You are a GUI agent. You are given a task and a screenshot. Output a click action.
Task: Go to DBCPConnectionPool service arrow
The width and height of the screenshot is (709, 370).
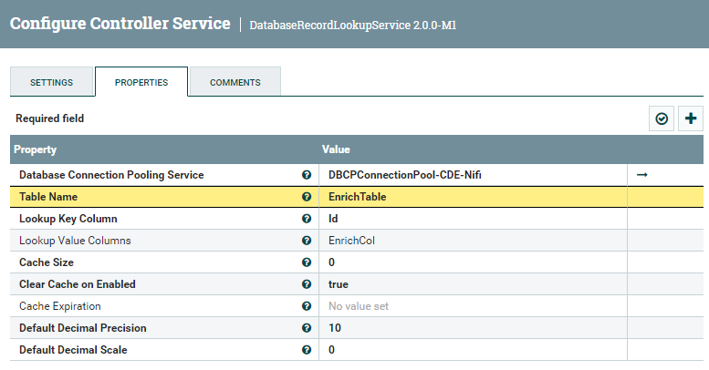(x=641, y=174)
